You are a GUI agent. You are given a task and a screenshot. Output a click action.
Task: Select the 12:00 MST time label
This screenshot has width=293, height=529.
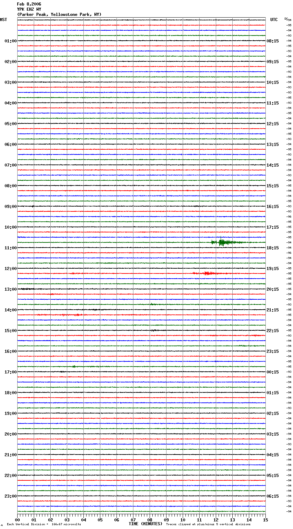click(11, 269)
